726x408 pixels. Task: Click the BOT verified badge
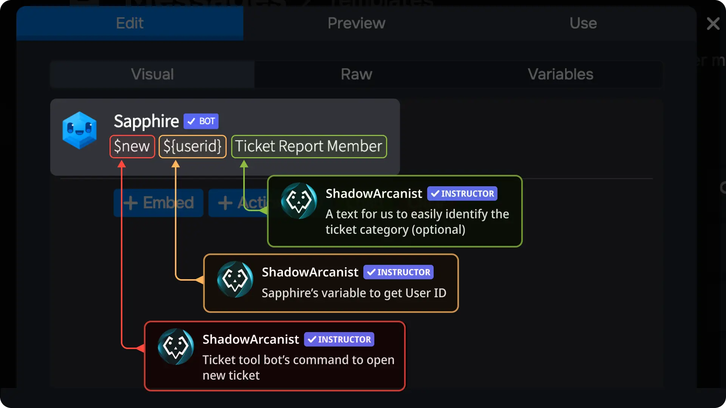coord(201,121)
